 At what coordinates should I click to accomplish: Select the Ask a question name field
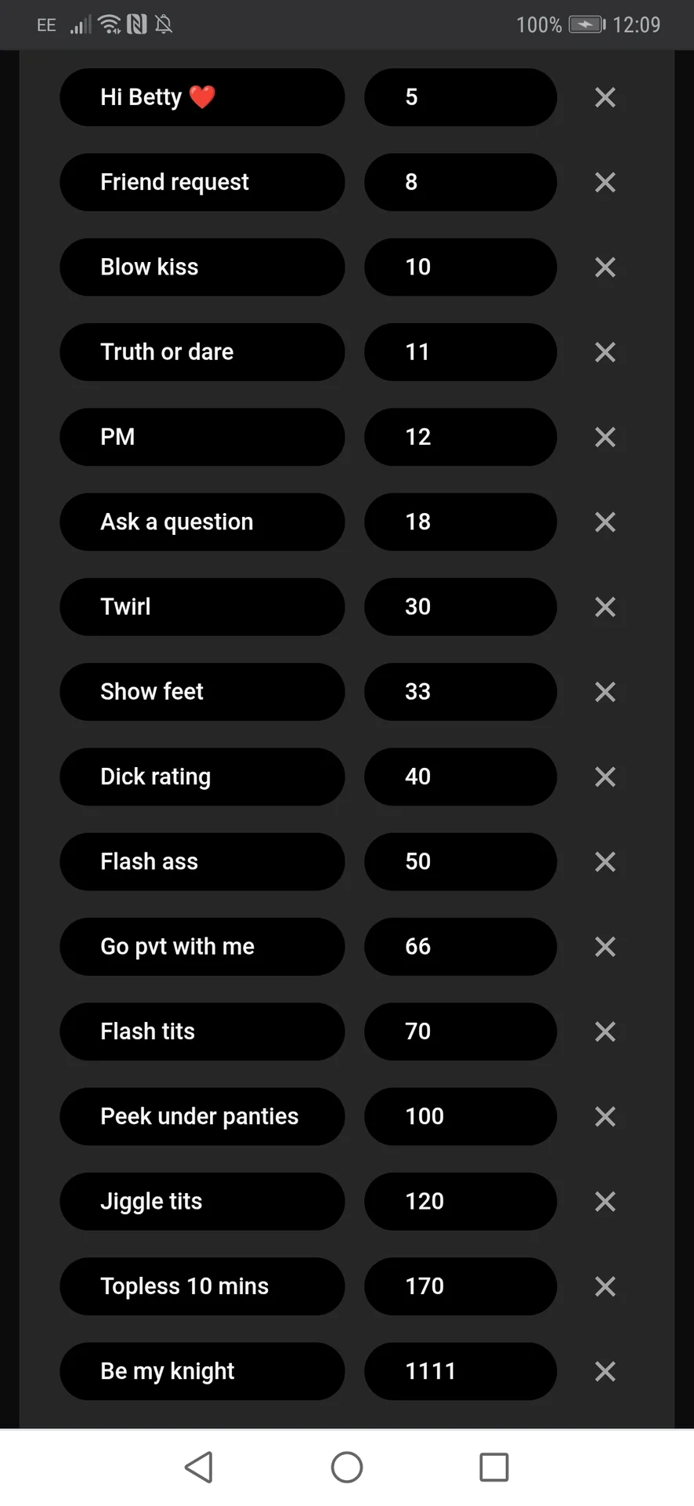coord(202,522)
